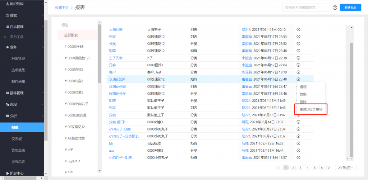Screen dimensions: 368x180
Task: Open the action menu for 大海列表 row
Action: pyautogui.click(x=298, y=29)
